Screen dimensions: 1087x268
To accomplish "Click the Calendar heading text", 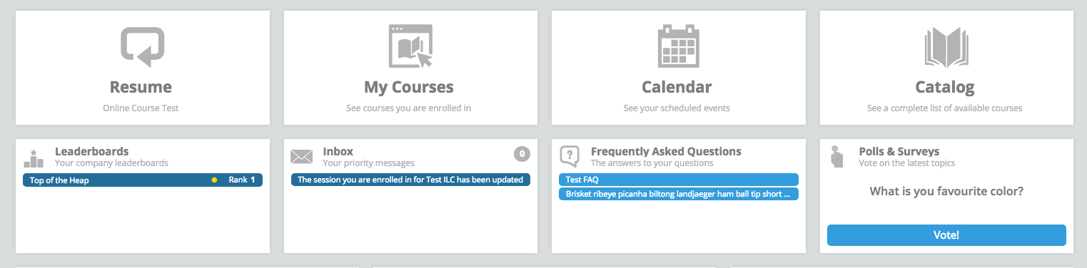I will (677, 88).
